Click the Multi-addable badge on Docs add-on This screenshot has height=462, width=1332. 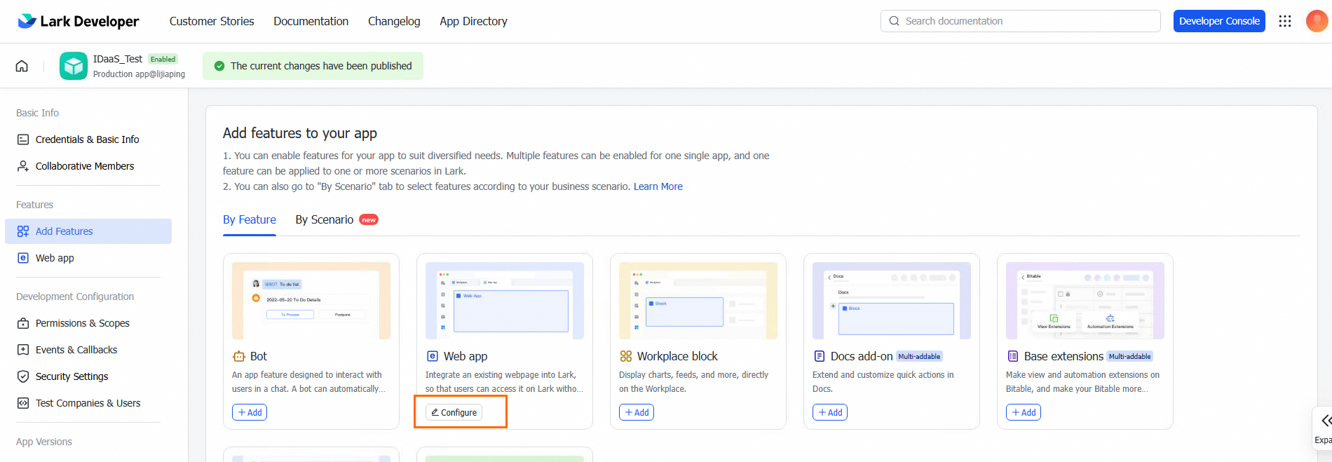919,356
